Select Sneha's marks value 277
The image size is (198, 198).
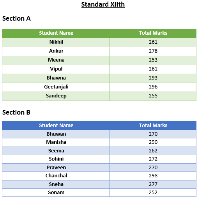coord(153,184)
